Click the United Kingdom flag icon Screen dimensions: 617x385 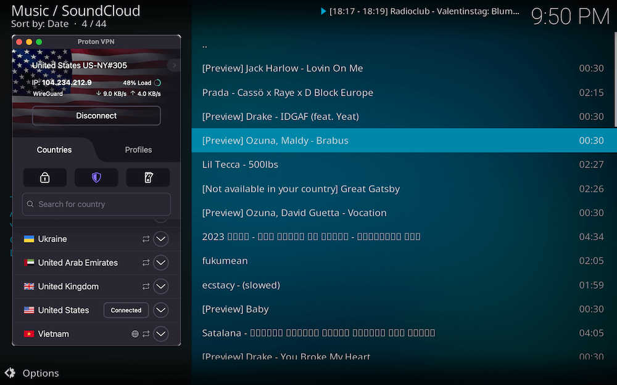tap(29, 286)
